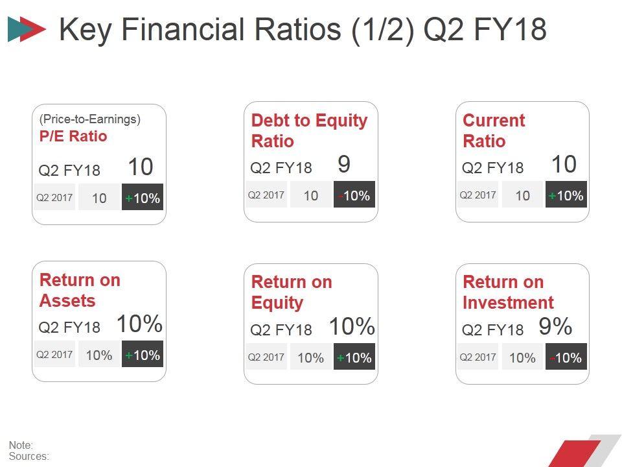Click the P/E Ratio heading
Screen dimensions: 622x467
tap(73, 136)
